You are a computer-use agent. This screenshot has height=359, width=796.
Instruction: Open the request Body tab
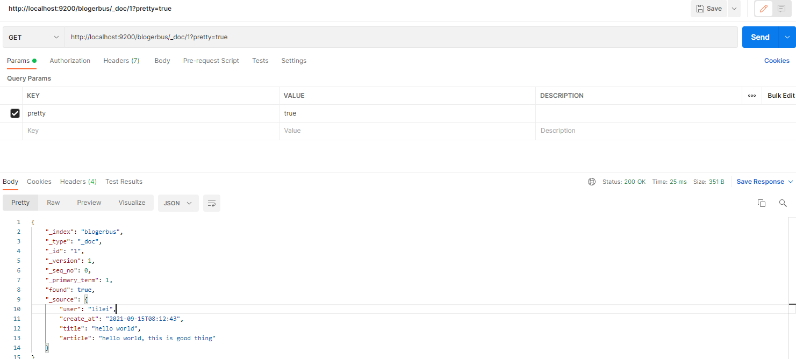click(162, 61)
